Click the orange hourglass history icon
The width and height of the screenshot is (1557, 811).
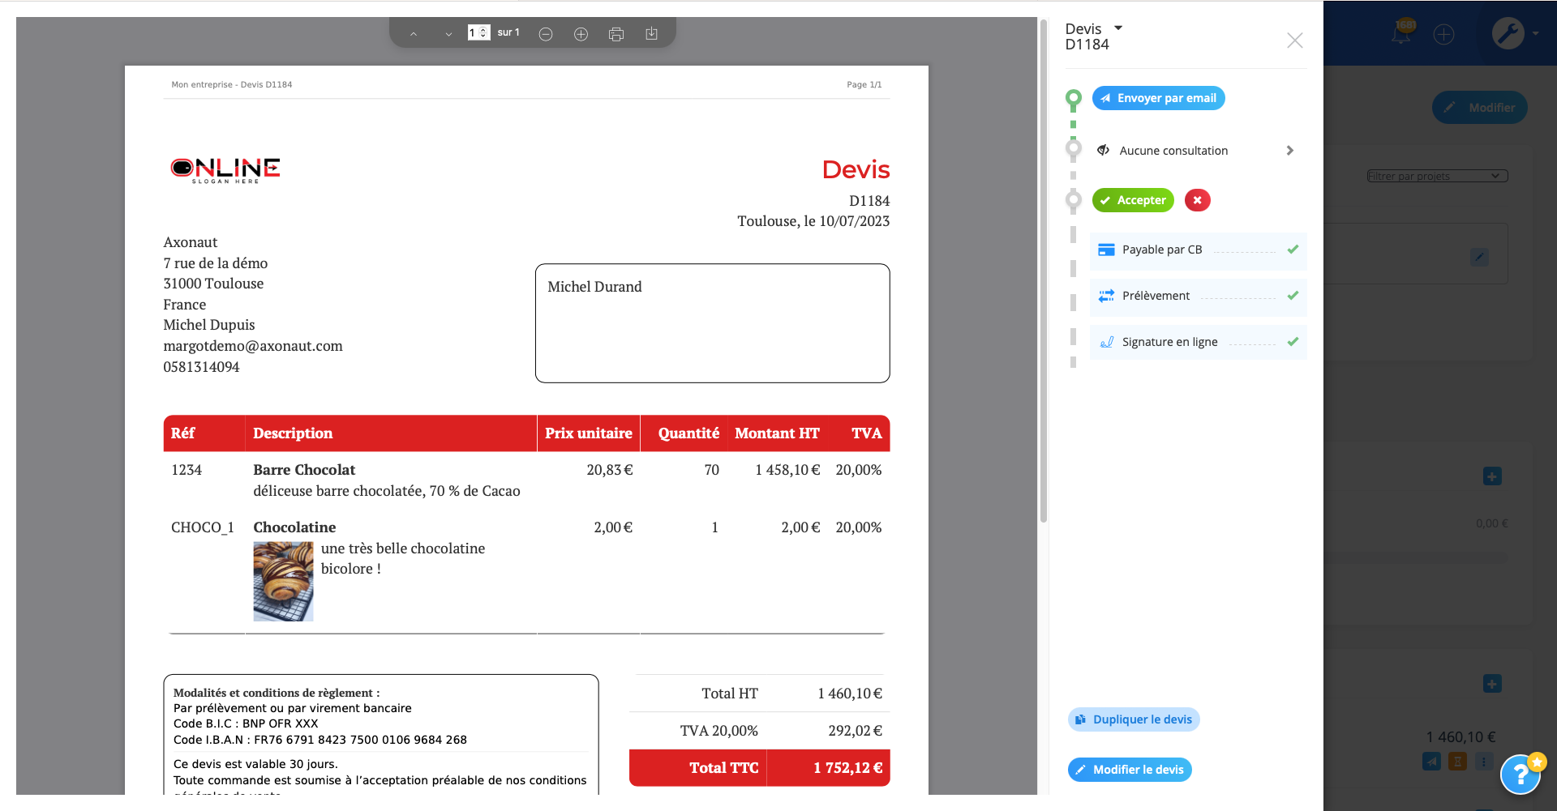[x=1457, y=762]
